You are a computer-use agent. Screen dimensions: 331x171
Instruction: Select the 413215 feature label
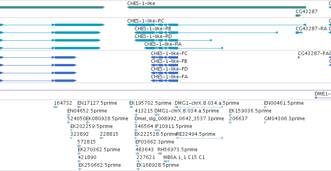click(144, 111)
